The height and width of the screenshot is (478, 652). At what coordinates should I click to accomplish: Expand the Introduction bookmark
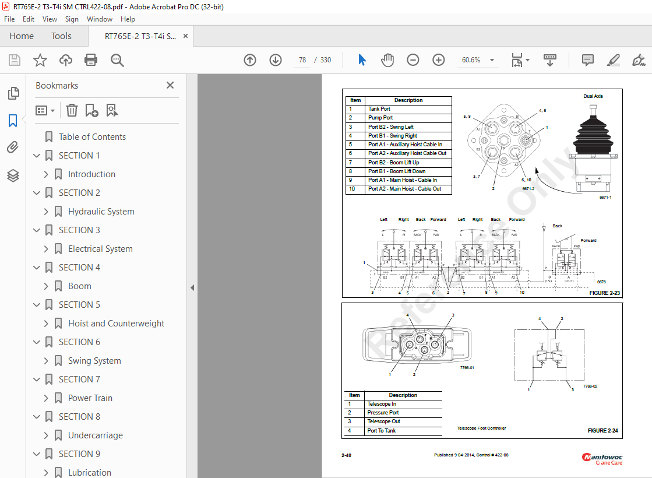[x=46, y=174]
